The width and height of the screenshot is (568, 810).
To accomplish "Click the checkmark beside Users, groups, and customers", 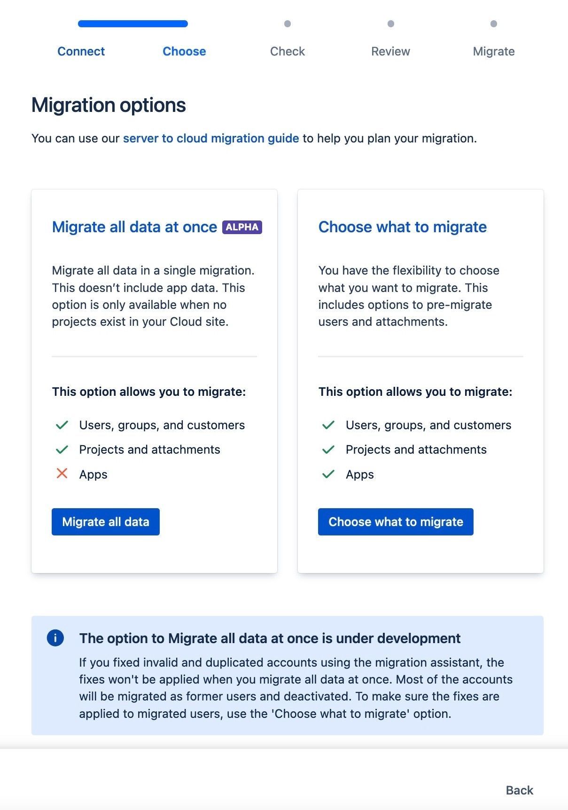I will tap(62, 425).
